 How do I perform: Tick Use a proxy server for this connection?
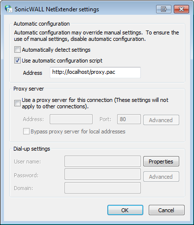point(17,103)
